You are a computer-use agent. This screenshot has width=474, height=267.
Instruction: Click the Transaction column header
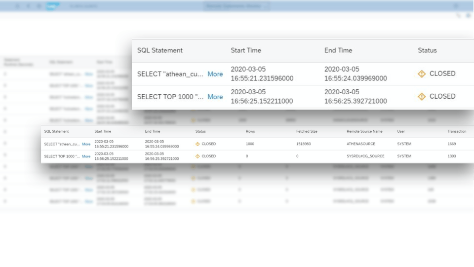(x=457, y=131)
